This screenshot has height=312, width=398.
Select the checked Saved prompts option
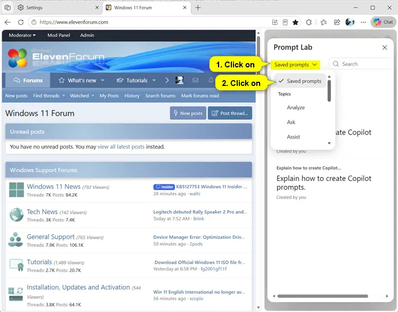click(300, 81)
